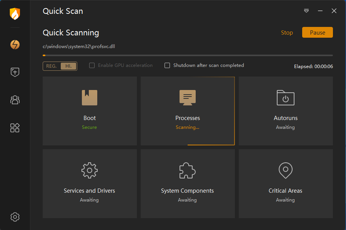Open the title bar dropdown menu
Screen dimensions: 346x230
(306, 11)
